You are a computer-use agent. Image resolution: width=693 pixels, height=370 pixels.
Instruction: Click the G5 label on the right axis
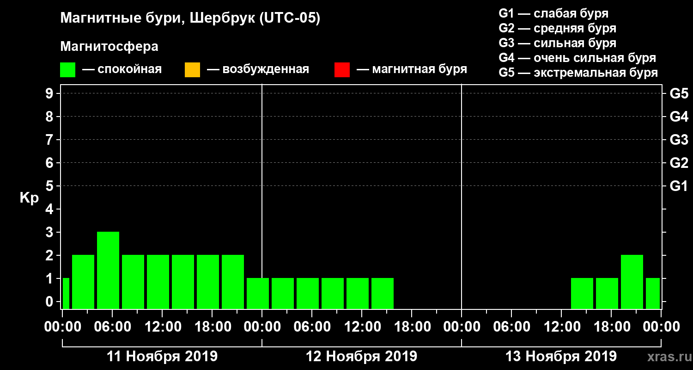[x=679, y=93]
